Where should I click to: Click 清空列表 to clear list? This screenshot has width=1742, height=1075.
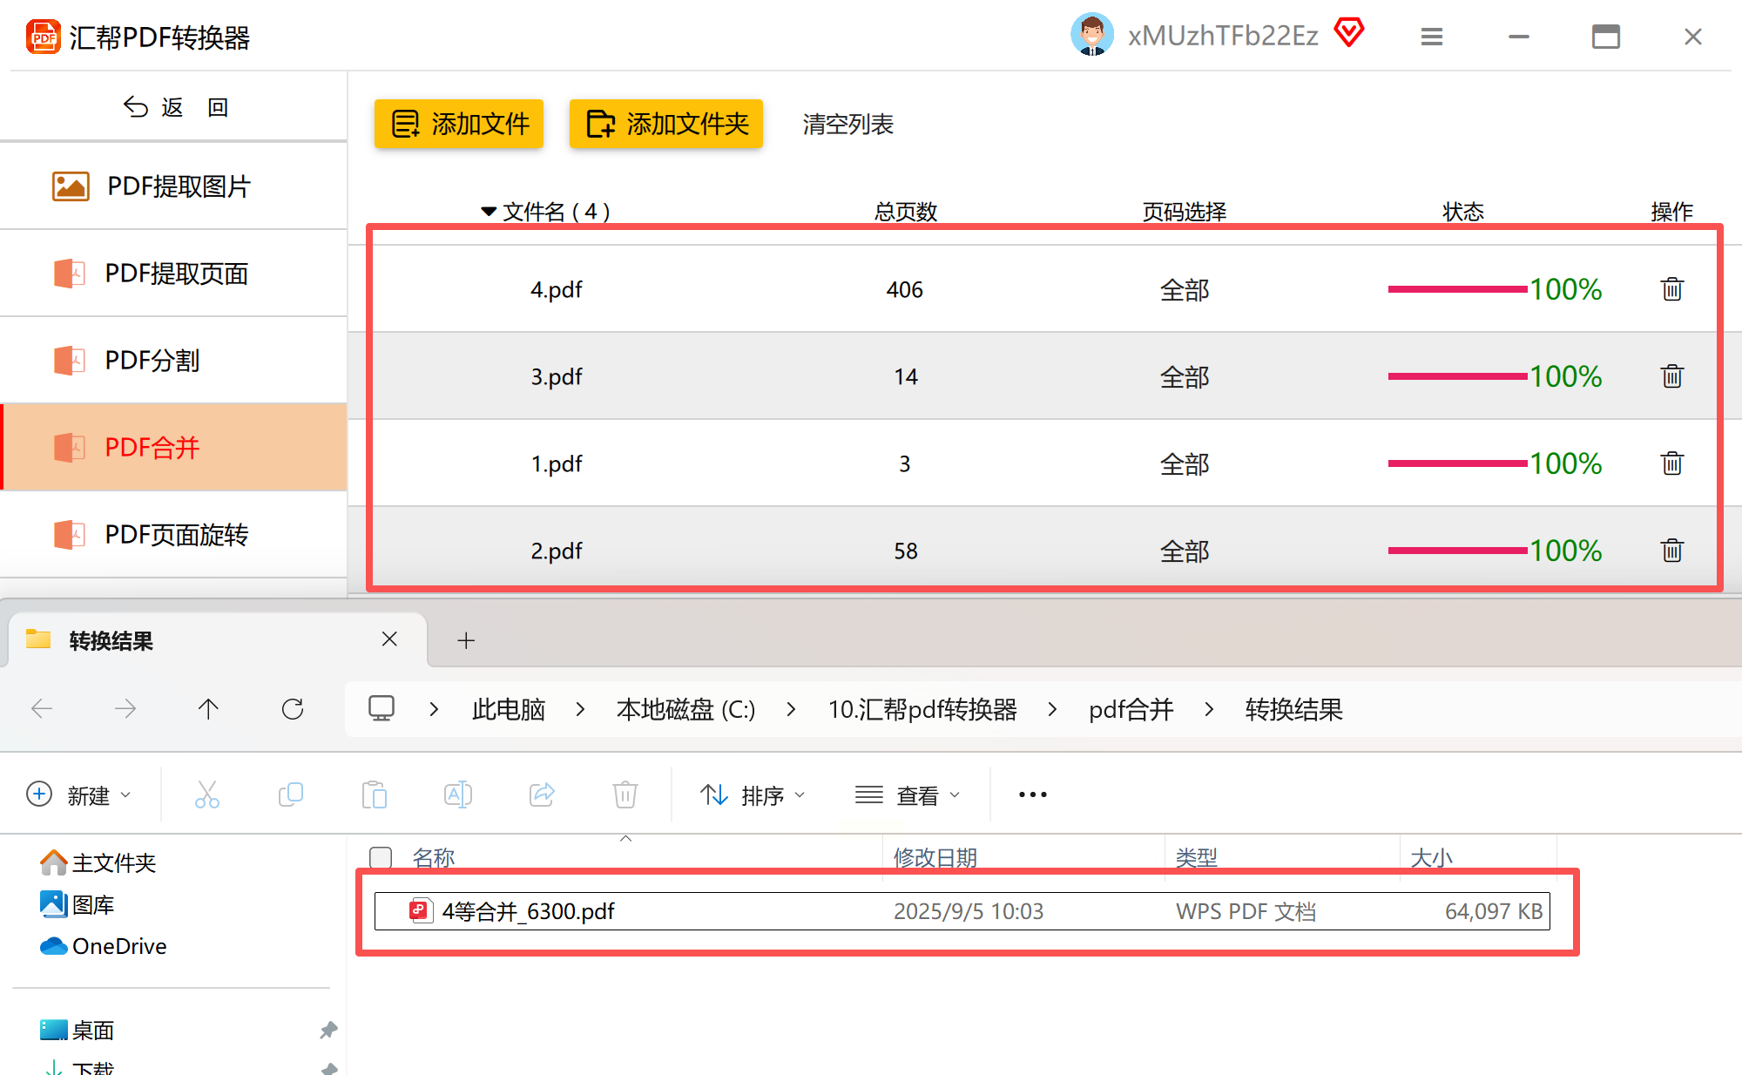coord(847,124)
